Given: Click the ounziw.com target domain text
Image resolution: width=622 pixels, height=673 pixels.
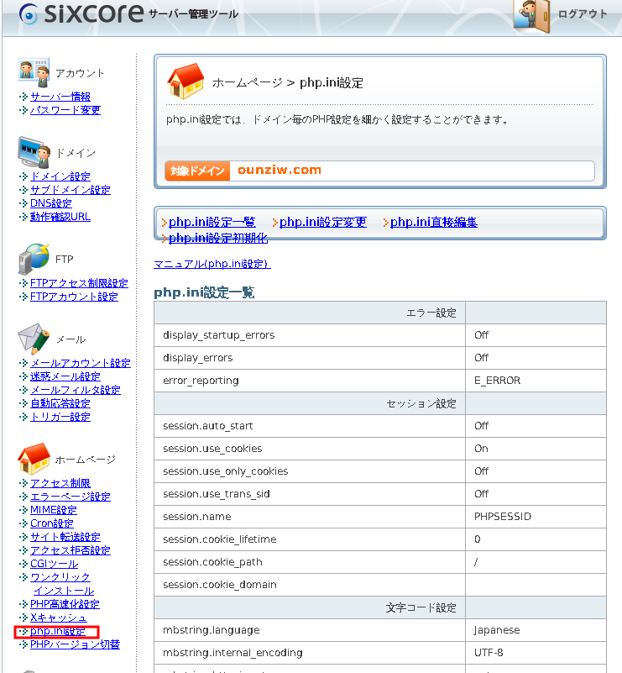Looking at the screenshot, I should [280, 170].
